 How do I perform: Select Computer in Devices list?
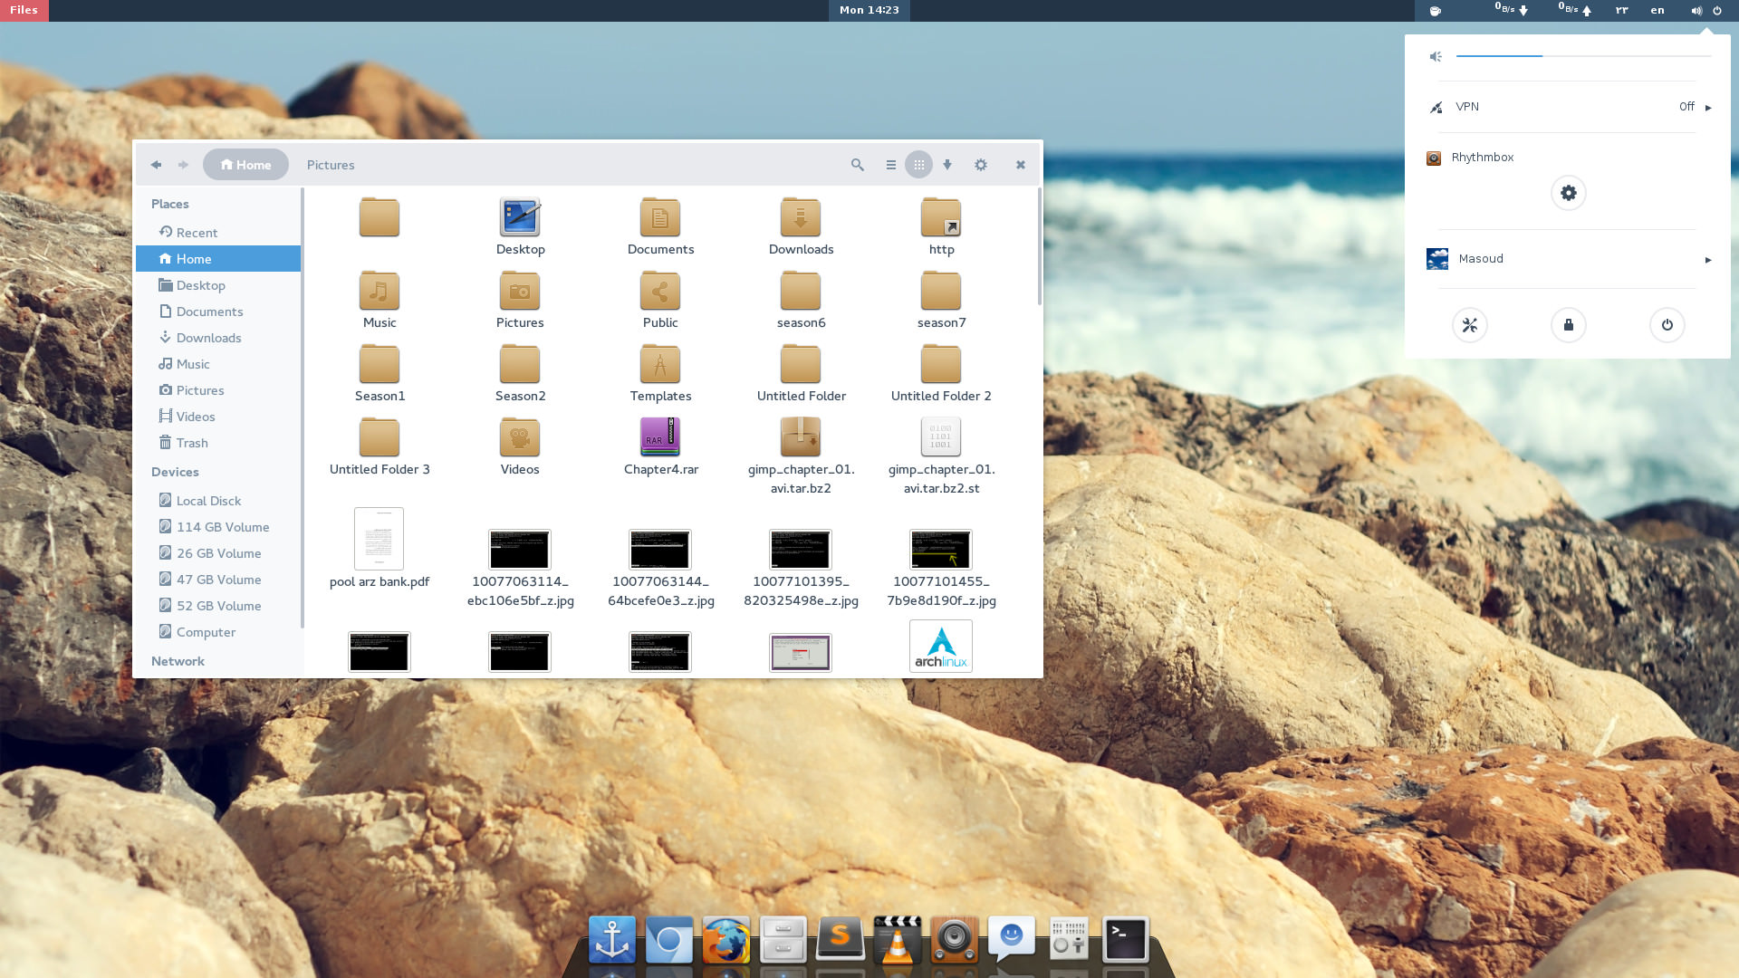click(218, 632)
